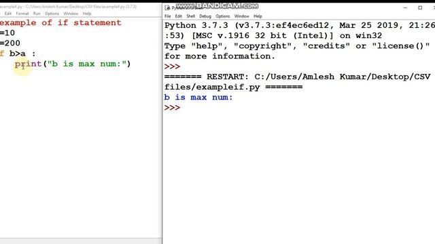
Task: Open Debug menu in Python Shell
Action: tap(205, 16)
